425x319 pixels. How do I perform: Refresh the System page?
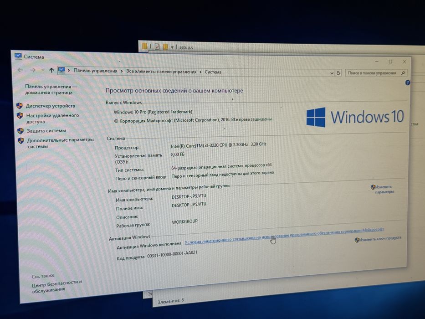338,73
